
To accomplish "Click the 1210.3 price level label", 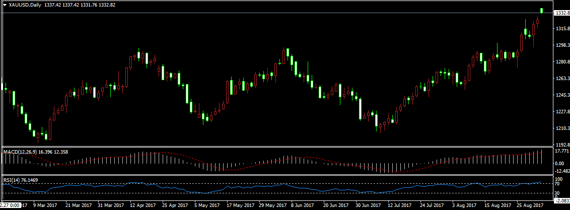I will pyautogui.click(x=561, y=128).
